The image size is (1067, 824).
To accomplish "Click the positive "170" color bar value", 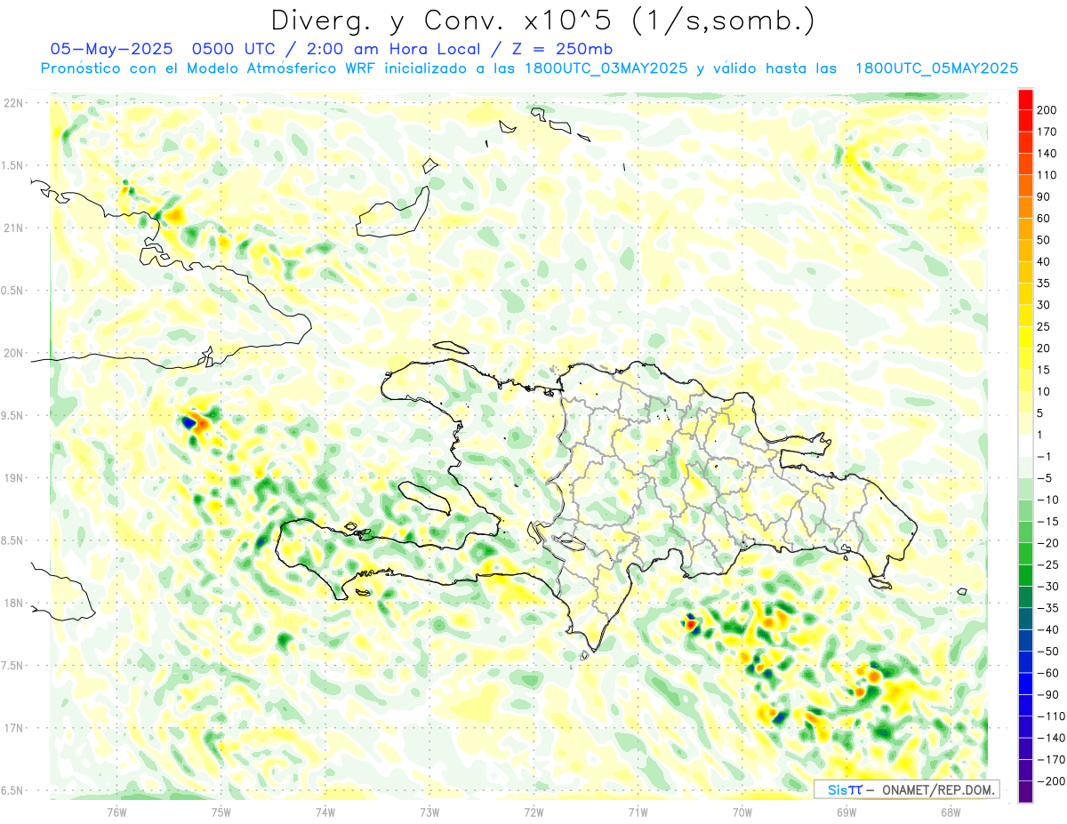I will pyautogui.click(x=1048, y=132).
